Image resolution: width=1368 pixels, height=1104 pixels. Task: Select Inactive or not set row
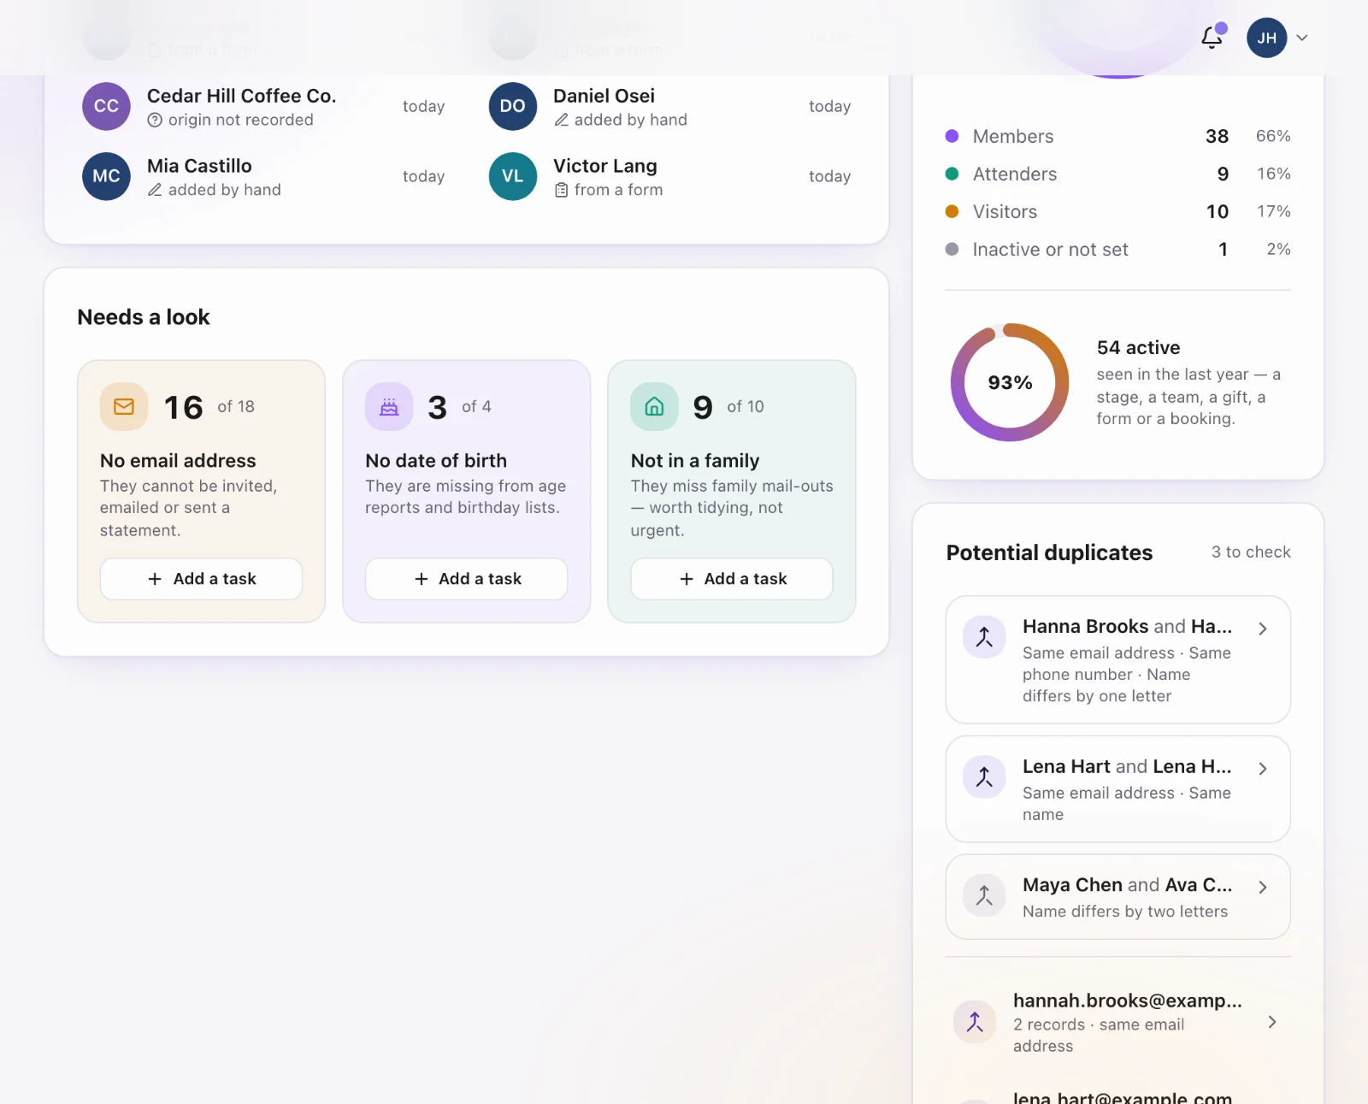click(1117, 249)
